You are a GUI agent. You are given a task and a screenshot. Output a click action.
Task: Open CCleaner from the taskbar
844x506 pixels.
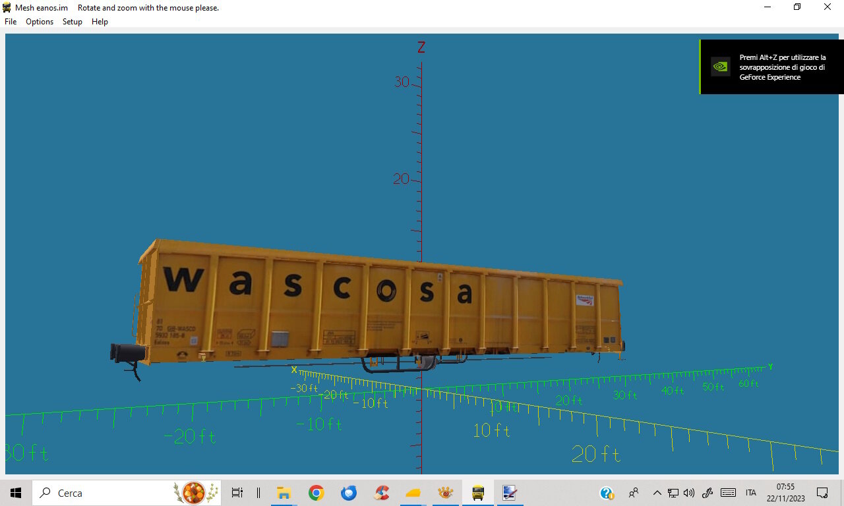[381, 493]
